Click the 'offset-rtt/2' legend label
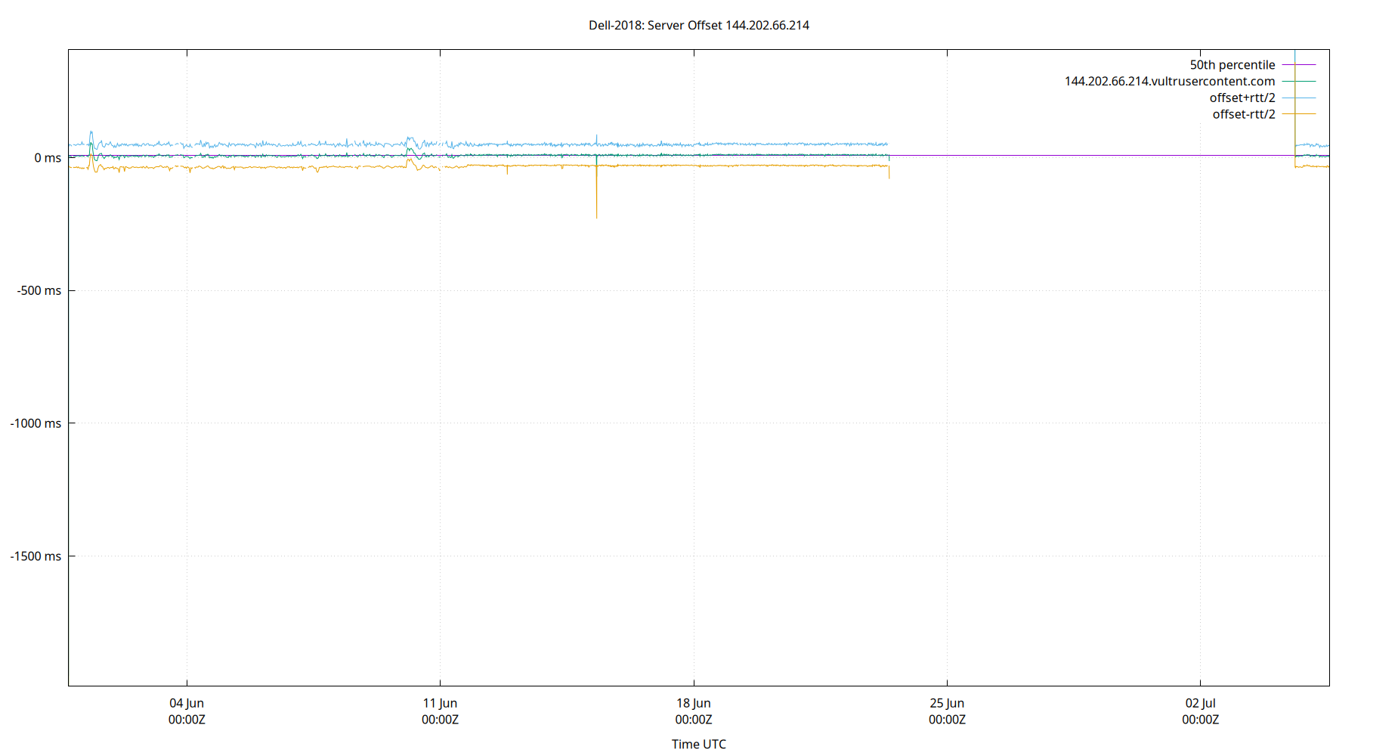The height and width of the screenshot is (756, 1398). [1244, 115]
